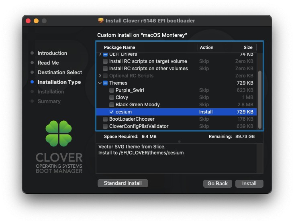Click the red close window button
Screen dimensions: 294x223
click(x=28, y=21)
